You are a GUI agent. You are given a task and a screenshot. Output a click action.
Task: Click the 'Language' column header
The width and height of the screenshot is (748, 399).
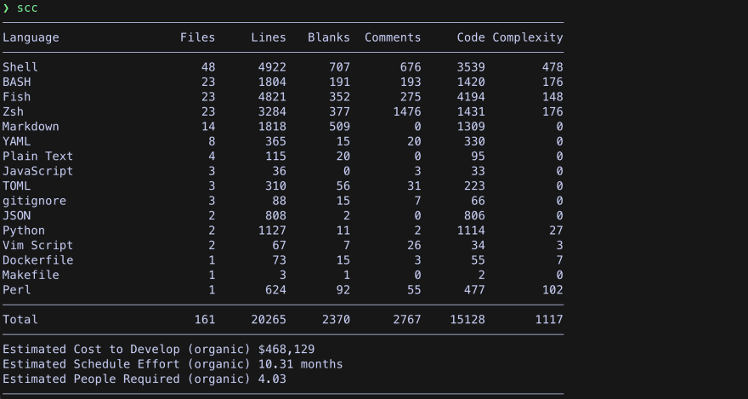(31, 37)
